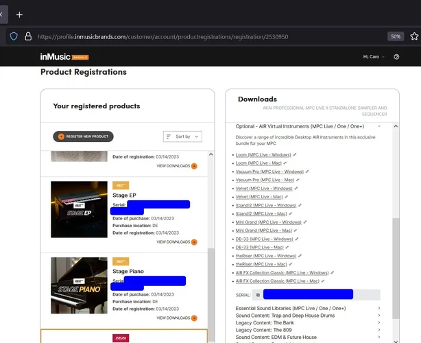Download Loom (MPC Live - Windows)
This screenshot has height=343, width=421.
263,155
